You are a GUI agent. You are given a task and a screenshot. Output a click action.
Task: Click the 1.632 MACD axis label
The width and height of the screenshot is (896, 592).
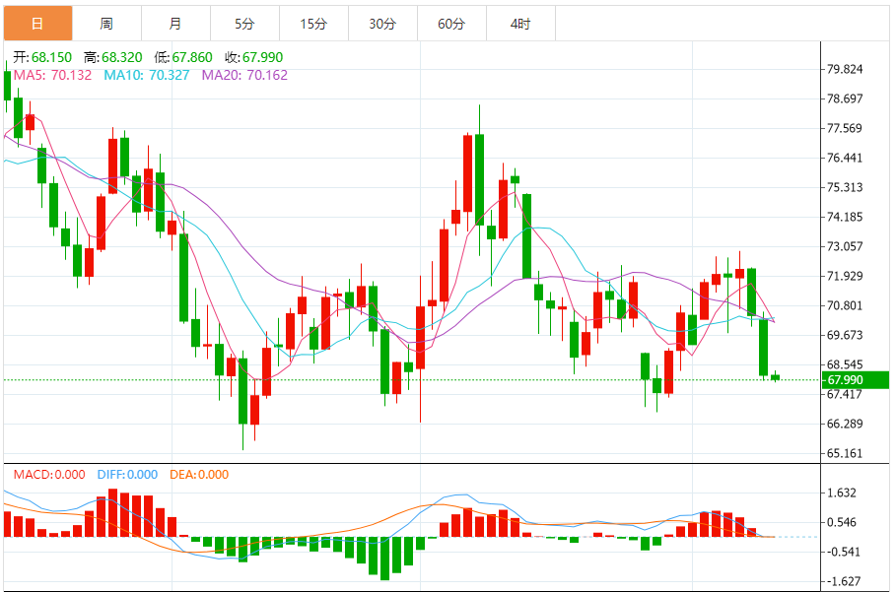pos(842,493)
